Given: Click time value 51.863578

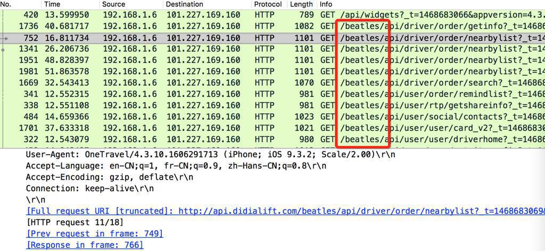Looking at the screenshot, I should tap(67, 71).
